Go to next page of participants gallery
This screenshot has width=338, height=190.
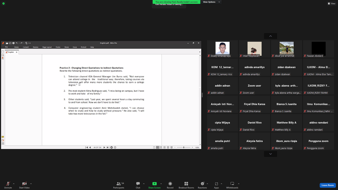(x=270, y=154)
